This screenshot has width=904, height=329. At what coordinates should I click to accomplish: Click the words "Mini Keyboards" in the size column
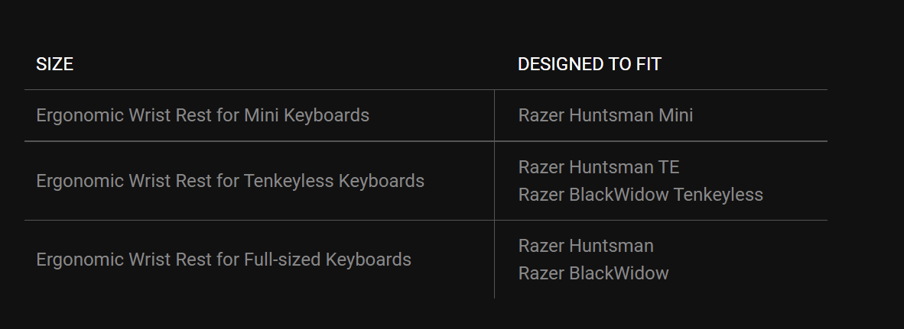pyautogui.click(x=307, y=115)
